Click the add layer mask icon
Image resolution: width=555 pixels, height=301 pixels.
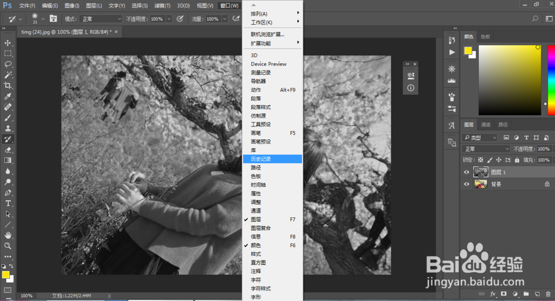(504, 294)
